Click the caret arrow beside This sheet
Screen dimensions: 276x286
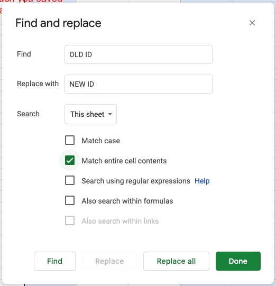tap(110, 114)
